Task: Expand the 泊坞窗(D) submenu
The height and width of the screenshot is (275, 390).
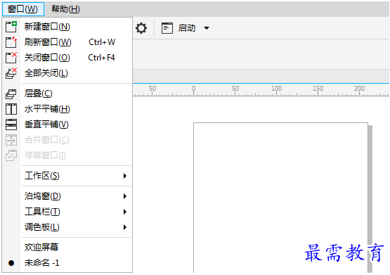Action: click(67, 196)
